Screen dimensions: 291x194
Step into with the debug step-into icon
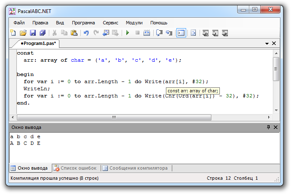point(169,33)
